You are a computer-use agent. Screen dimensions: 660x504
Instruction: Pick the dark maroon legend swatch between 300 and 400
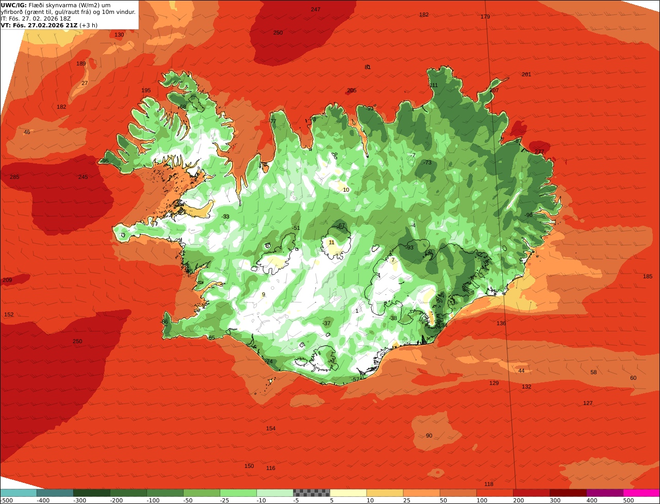coord(568,493)
